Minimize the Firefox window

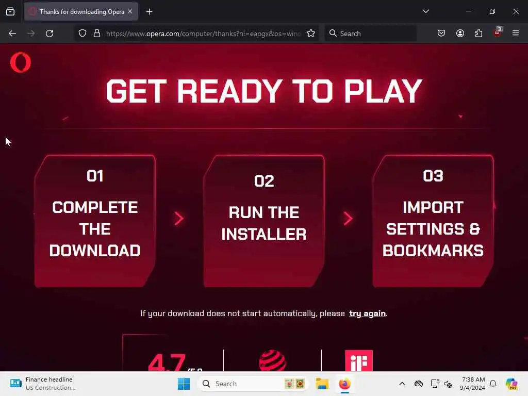coord(468,11)
